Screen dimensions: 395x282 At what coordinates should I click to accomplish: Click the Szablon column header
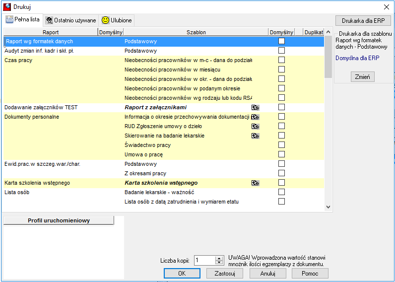tap(196, 32)
